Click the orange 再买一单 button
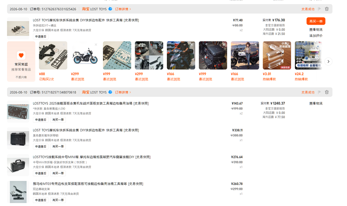Viewport: 347px width, 206px height. coord(316,21)
